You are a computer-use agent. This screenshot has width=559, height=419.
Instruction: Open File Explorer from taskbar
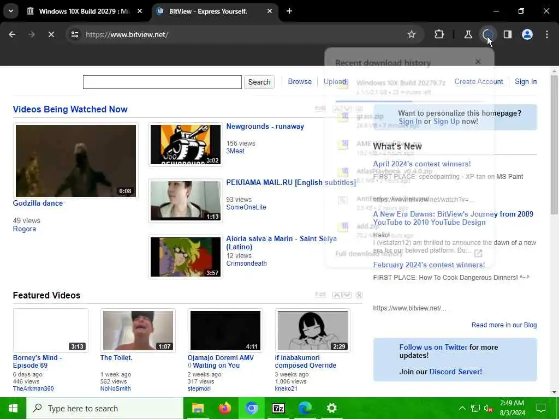tap(198, 408)
